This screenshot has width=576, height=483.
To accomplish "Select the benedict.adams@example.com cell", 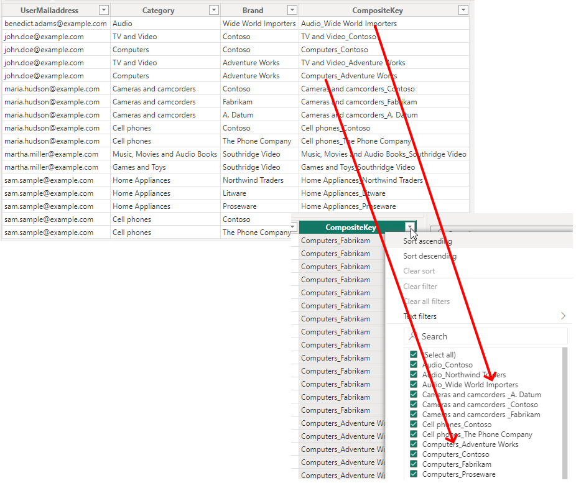I will pos(55,24).
